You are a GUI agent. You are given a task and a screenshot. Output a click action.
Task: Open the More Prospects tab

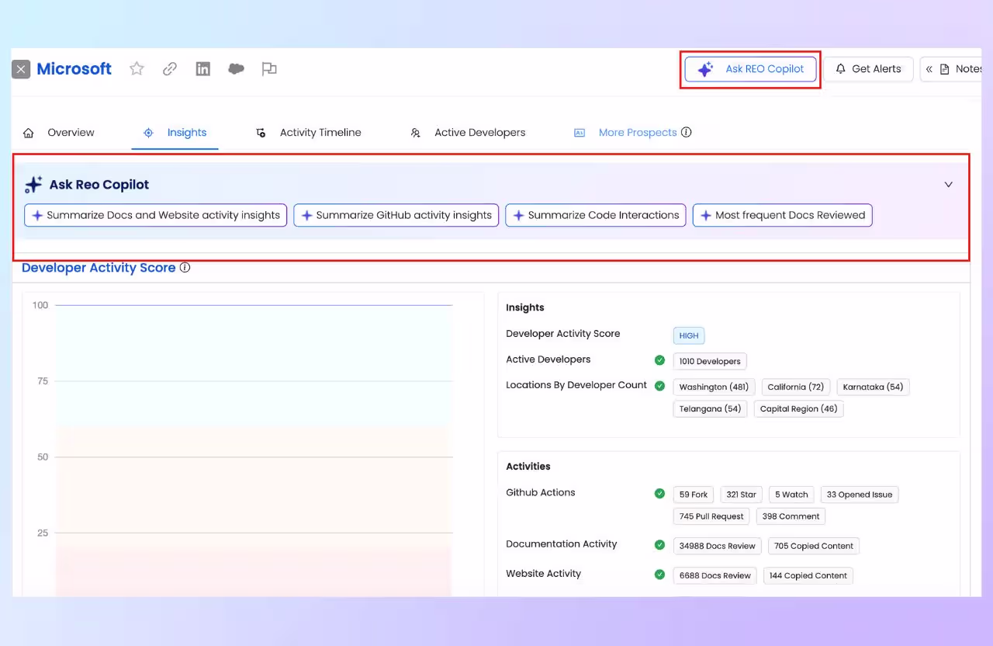(x=625, y=133)
